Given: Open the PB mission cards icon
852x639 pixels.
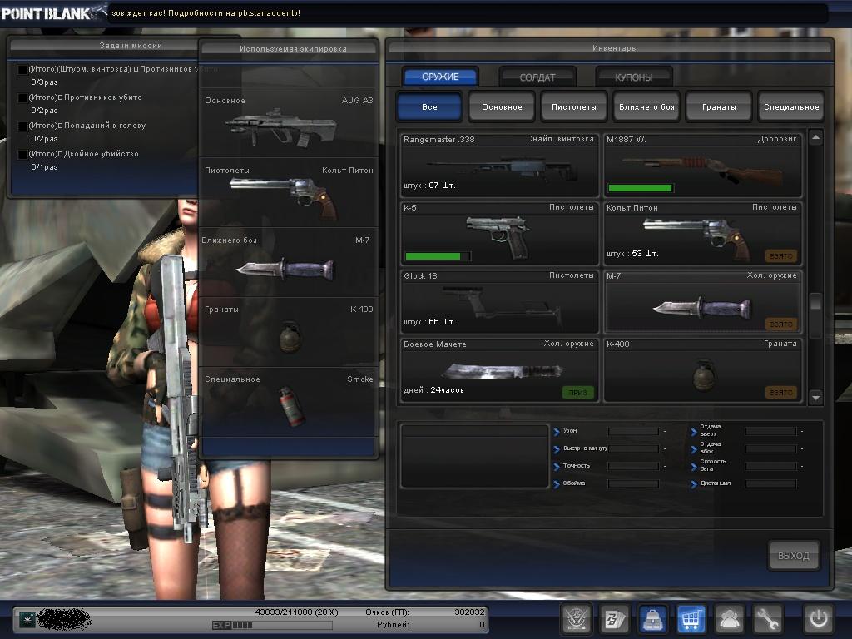Looking at the screenshot, I should 615,619.
